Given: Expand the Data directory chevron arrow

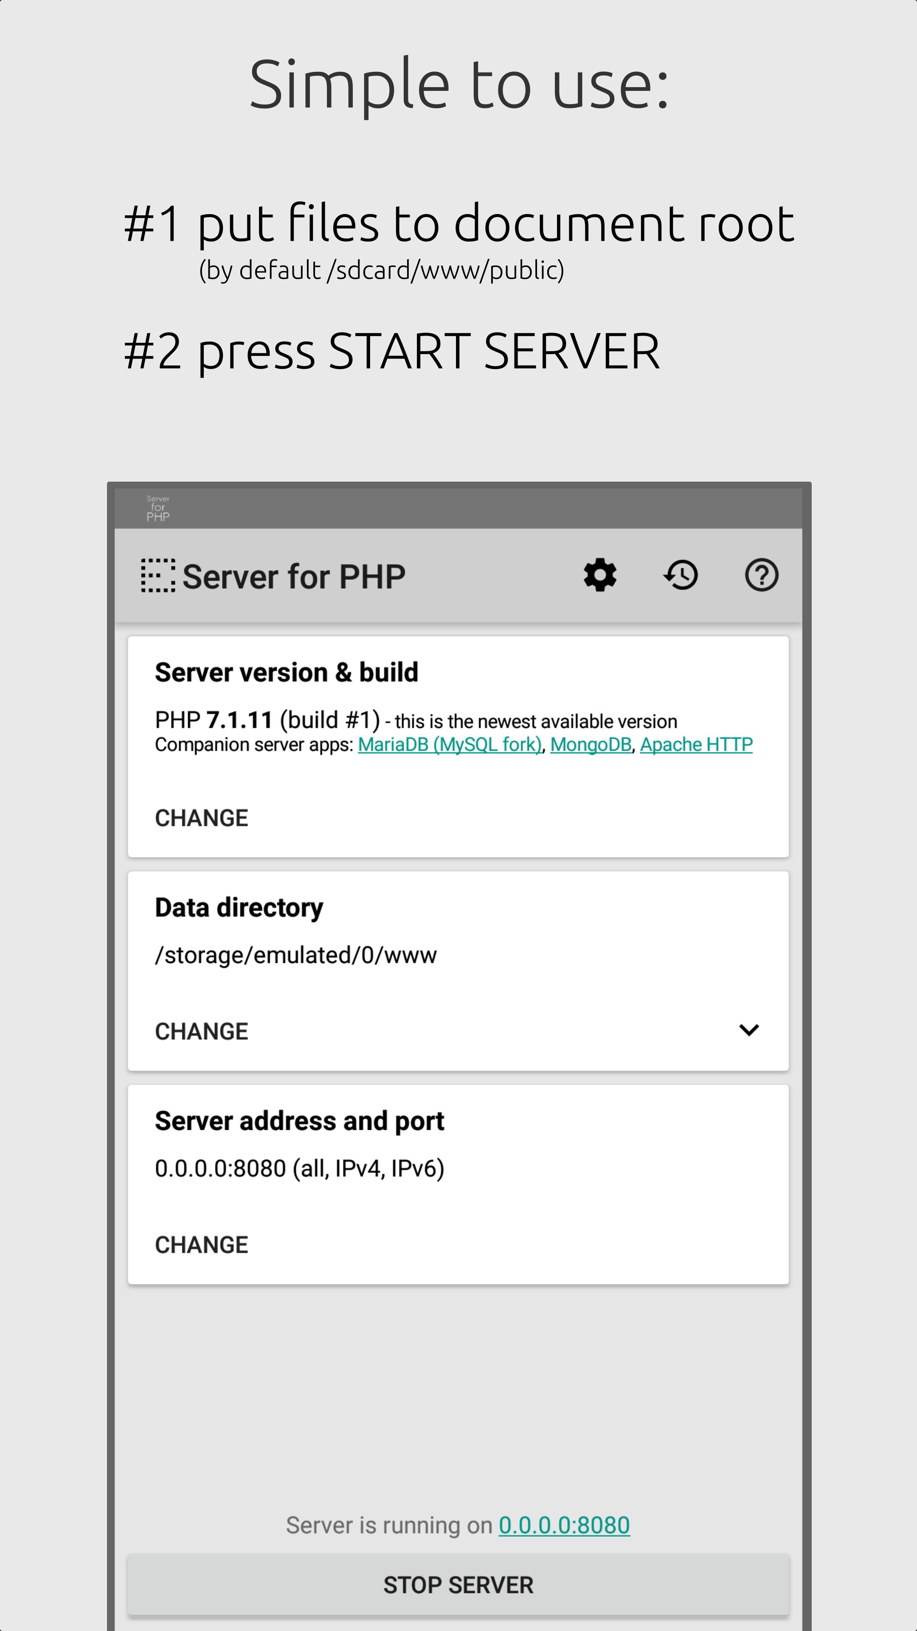Looking at the screenshot, I should [x=748, y=1030].
